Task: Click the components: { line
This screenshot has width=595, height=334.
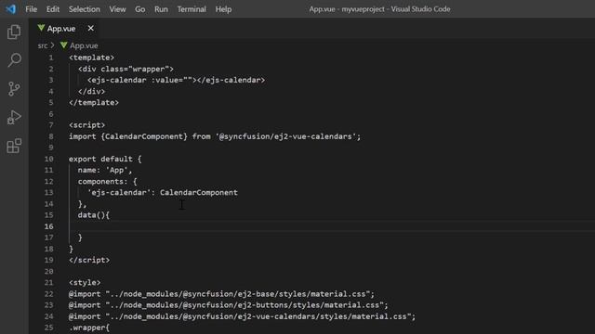Action: coord(108,182)
